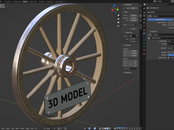Toggle snapping magnet in viewport header
The width and height of the screenshot is (174, 130).
coord(59,129)
